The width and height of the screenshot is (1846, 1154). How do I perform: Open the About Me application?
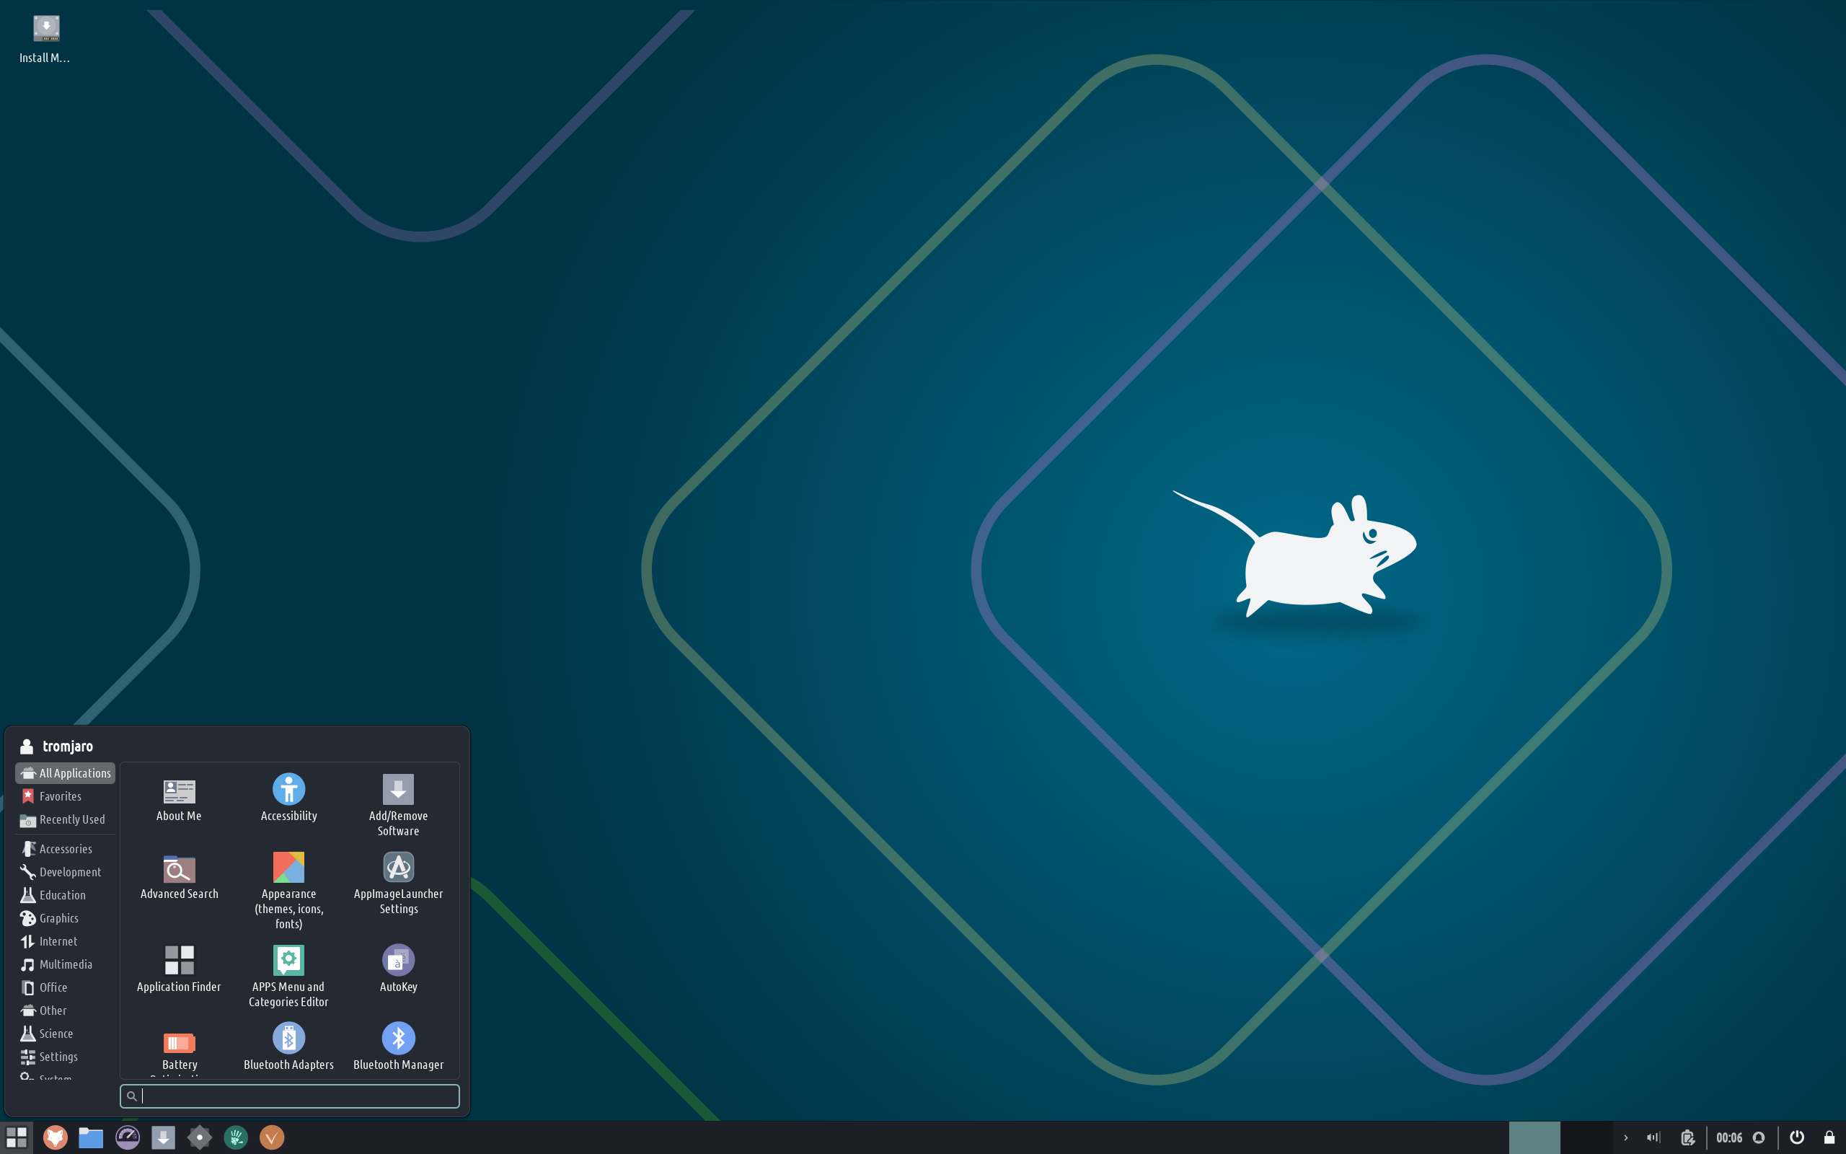coord(179,799)
